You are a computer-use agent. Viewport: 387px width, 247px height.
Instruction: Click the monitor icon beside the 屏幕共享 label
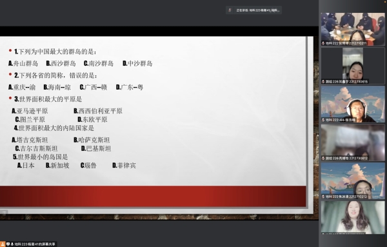[8, 244]
